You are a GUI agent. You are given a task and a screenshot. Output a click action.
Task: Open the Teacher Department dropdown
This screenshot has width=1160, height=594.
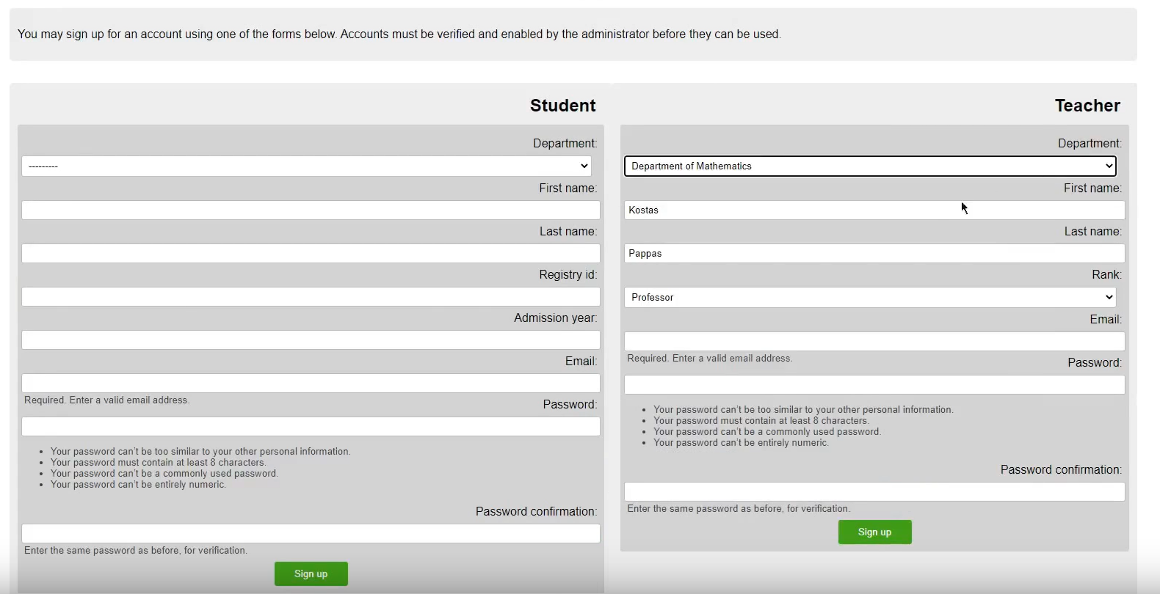click(x=870, y=166)
